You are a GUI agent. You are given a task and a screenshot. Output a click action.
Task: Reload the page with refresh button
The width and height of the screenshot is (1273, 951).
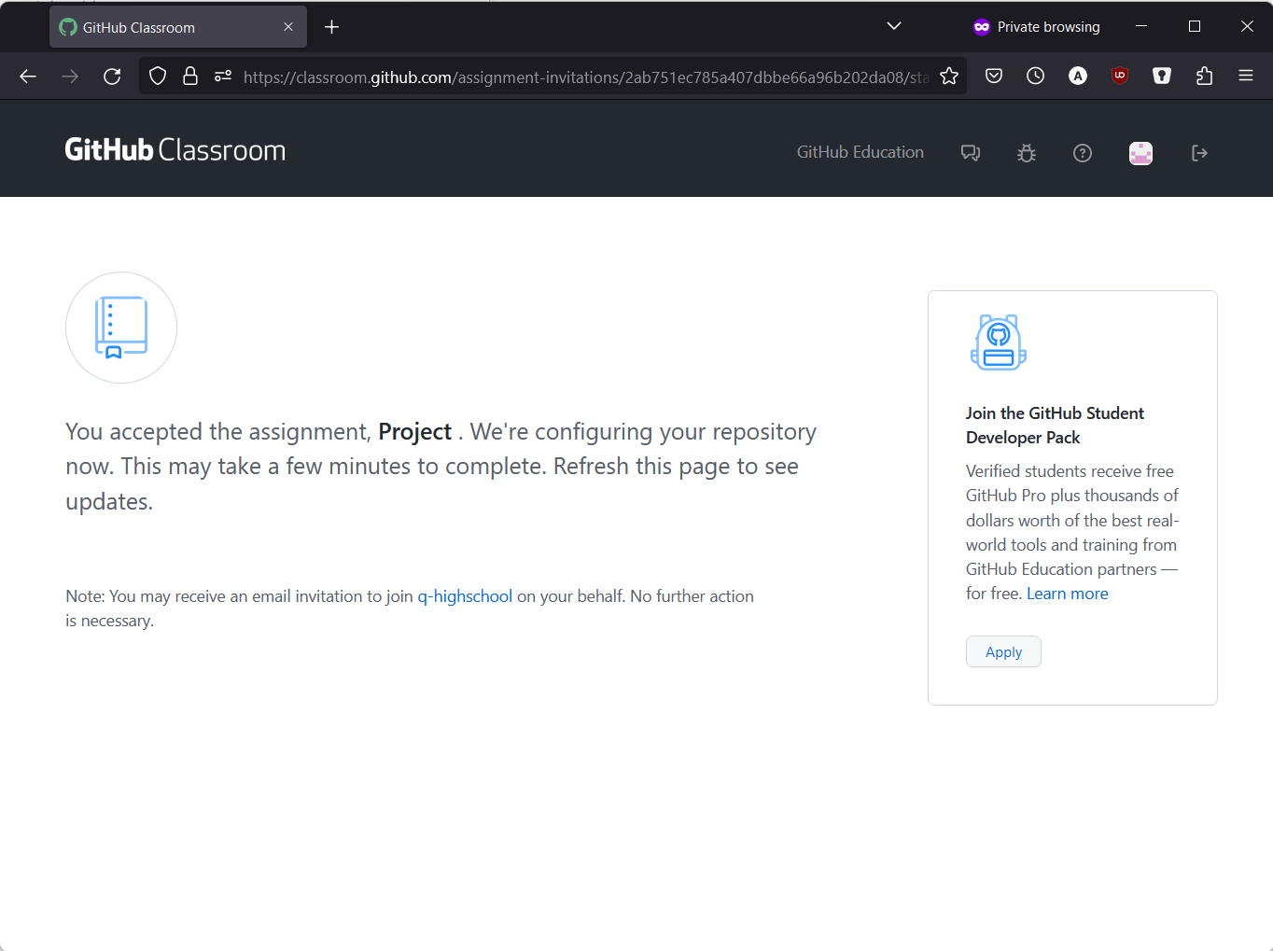point(112,77)
